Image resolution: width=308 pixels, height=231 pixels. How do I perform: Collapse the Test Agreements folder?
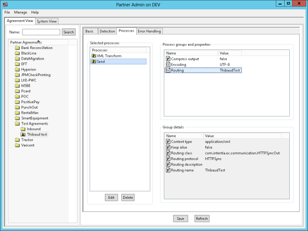(x=17, y=124)
